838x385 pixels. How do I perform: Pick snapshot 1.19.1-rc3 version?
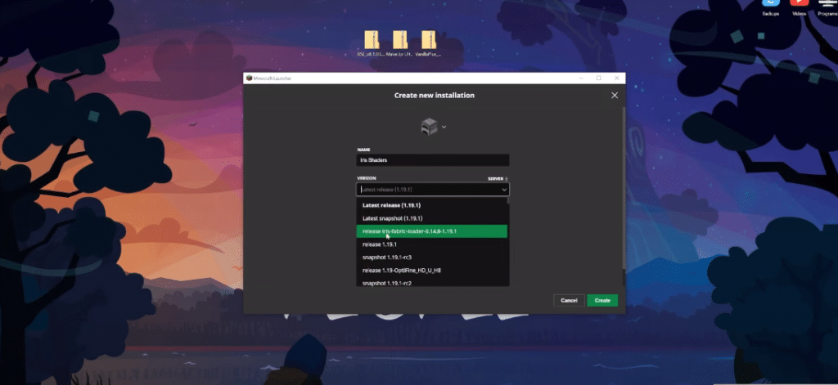(x=432, y=257)
